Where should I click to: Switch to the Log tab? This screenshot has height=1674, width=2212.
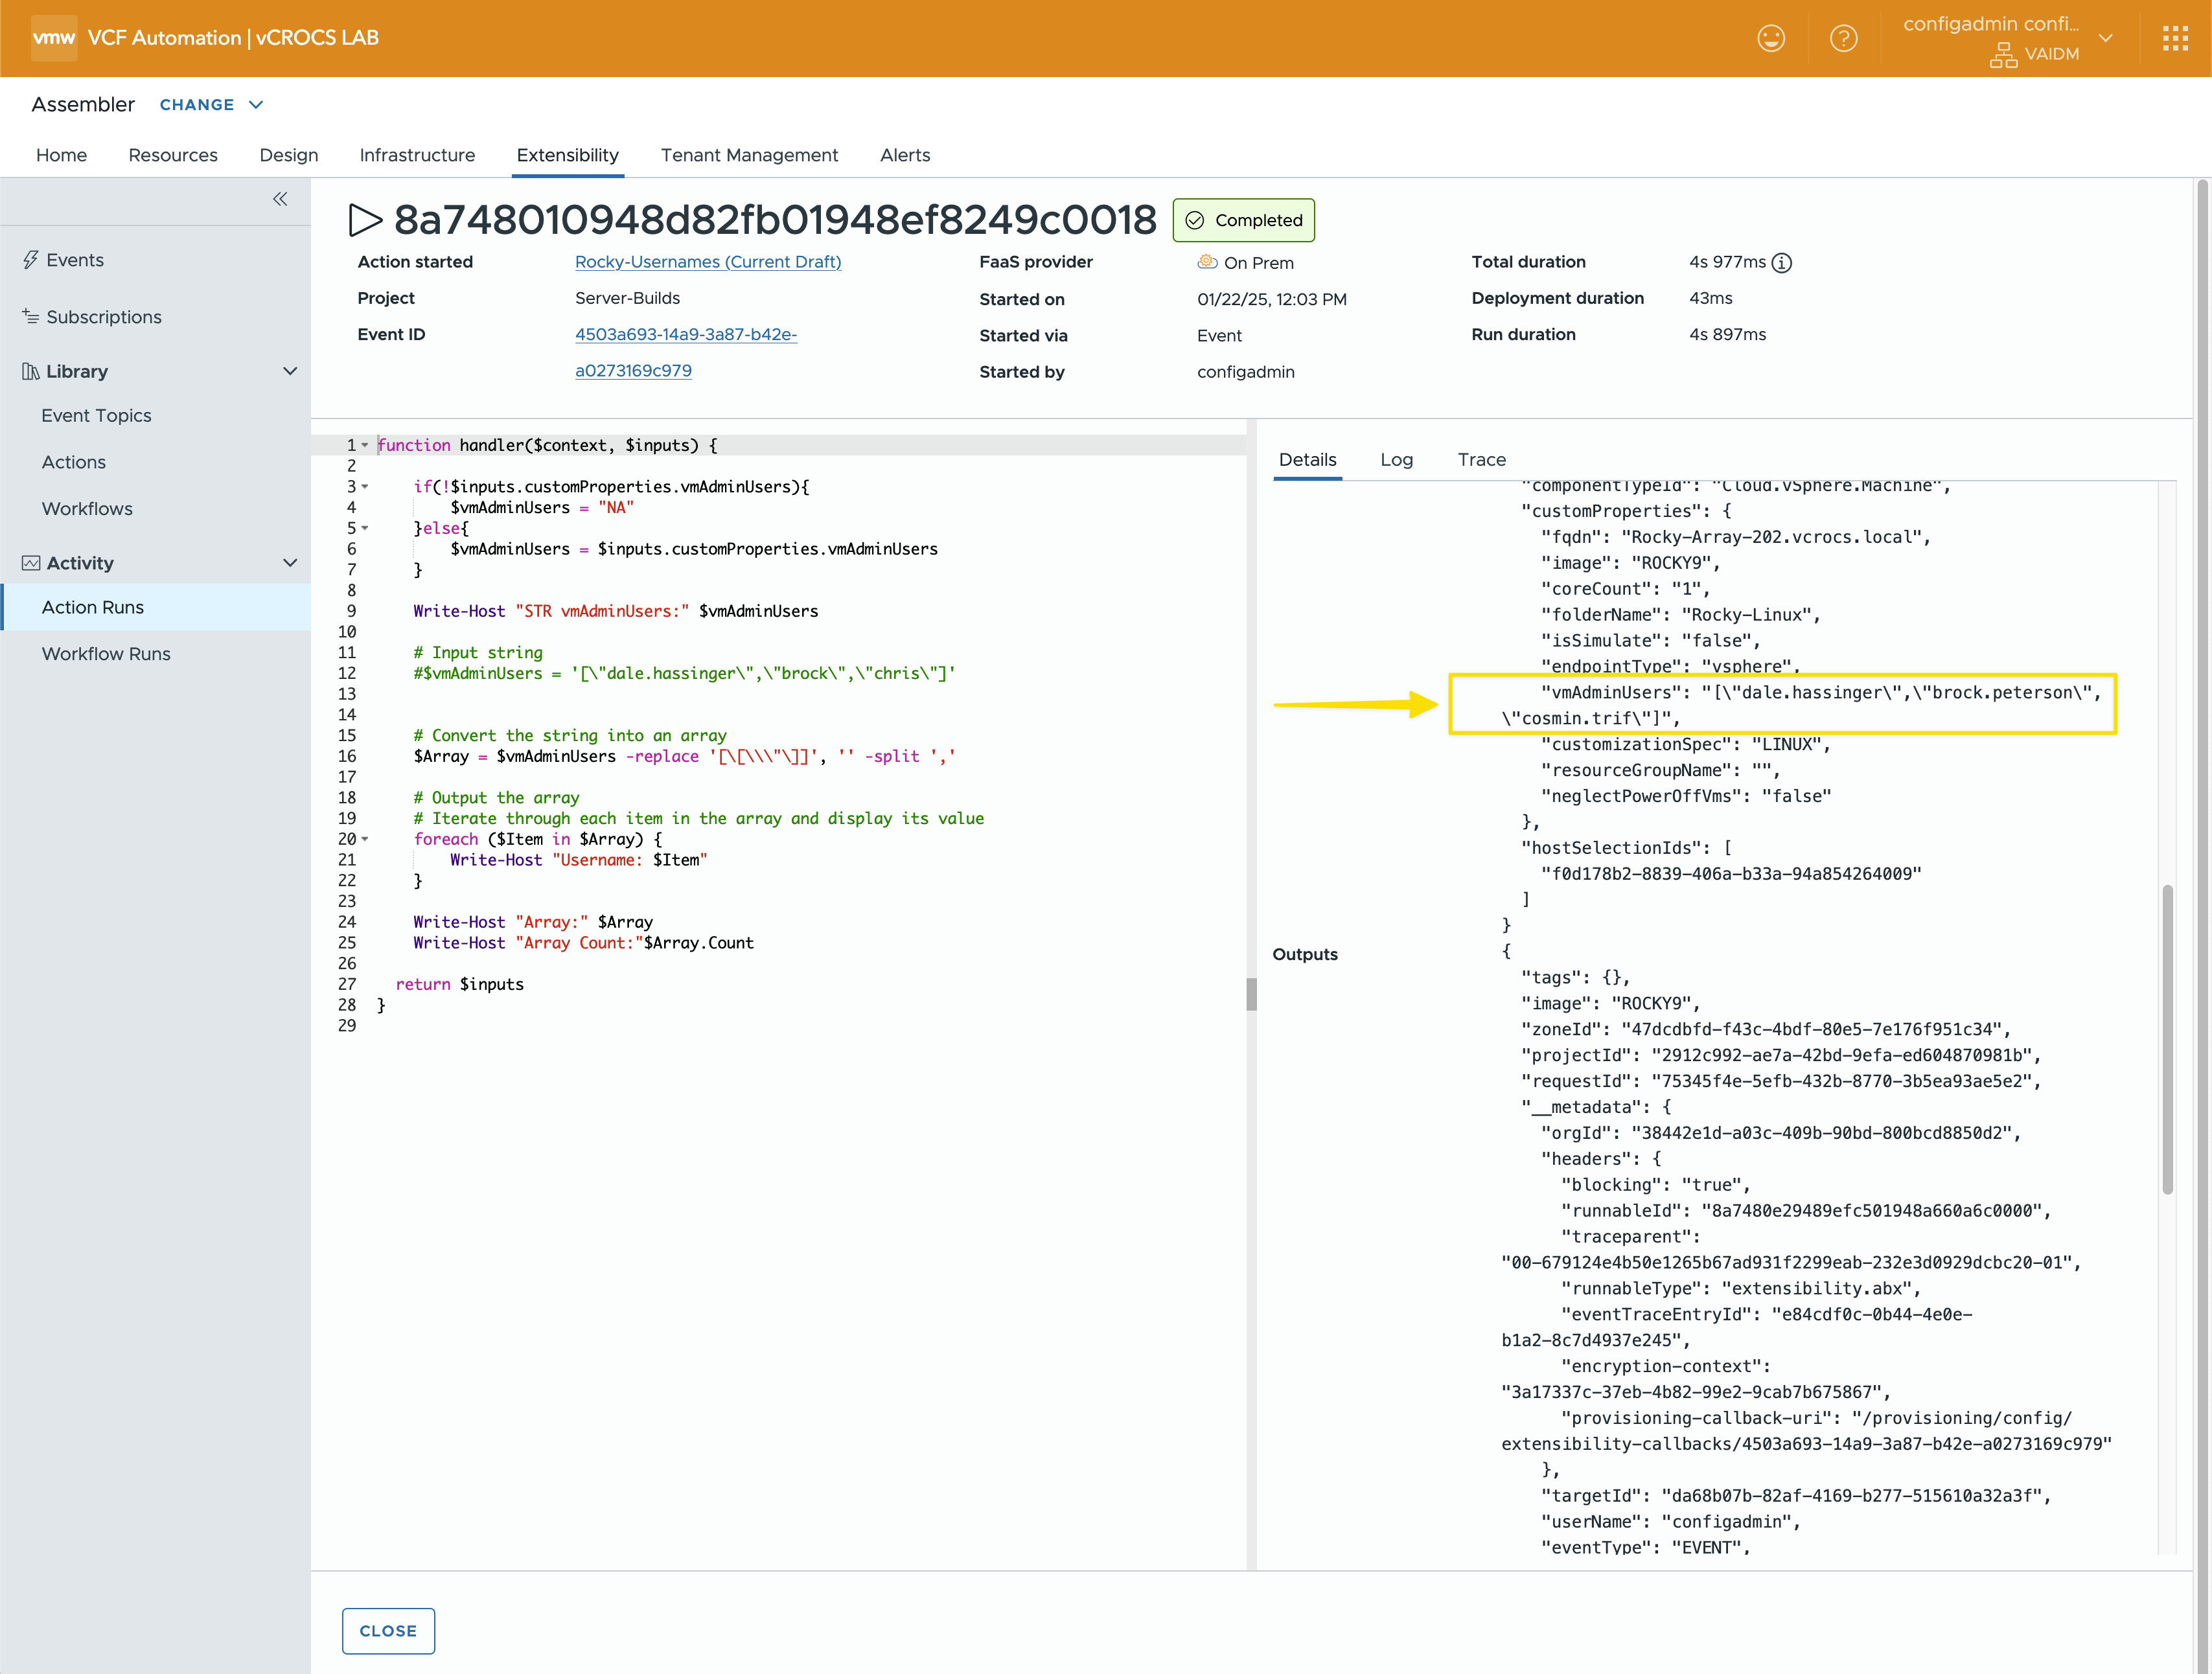coord(1396,459)
